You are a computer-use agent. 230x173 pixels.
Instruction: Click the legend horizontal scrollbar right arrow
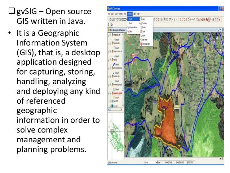[121, 109]
